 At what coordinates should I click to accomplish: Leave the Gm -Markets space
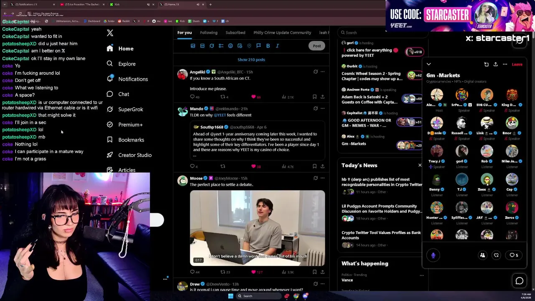pos(517,64)
